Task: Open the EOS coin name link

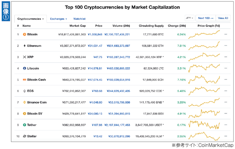Action: pyautogui.click(x=30, y=91)
